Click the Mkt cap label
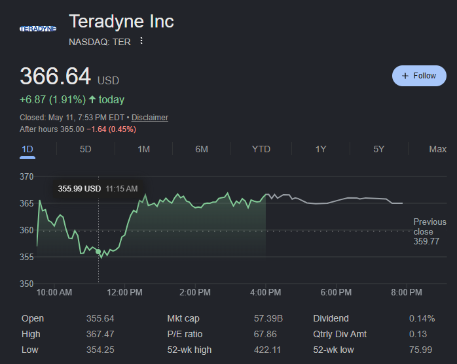 coord(183,319)
